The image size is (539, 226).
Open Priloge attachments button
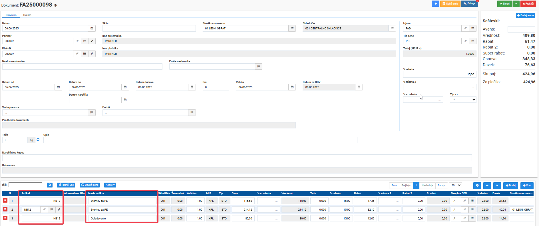point(469,4)
